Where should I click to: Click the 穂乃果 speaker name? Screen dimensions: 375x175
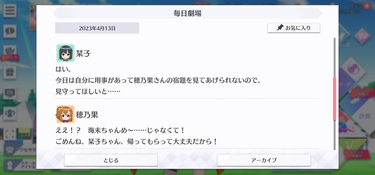pyautogui.click(x=87, y=115)
